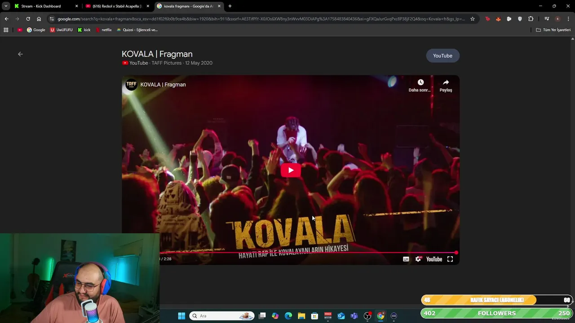Play the KOVALA Fragman video
The image size is (575, 323).
click(x=291, y=170)
